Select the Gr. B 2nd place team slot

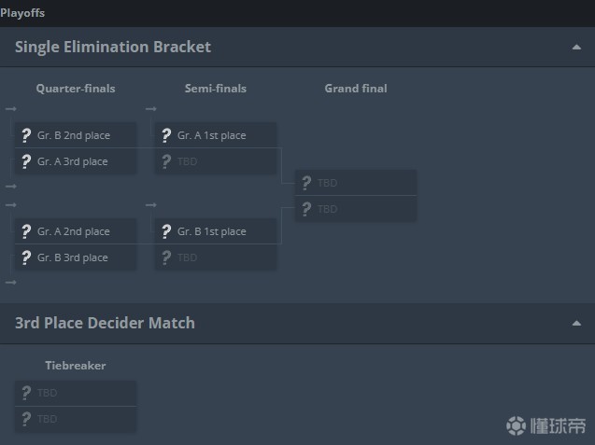click(76, 135)
